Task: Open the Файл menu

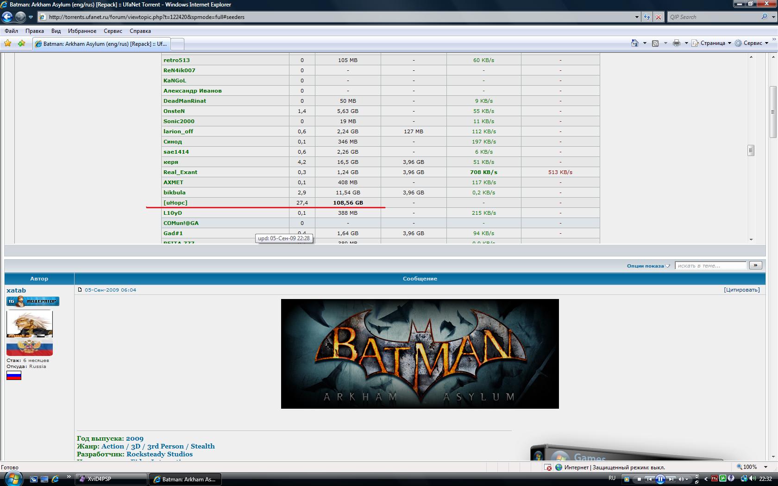Action: click(12, 31)
